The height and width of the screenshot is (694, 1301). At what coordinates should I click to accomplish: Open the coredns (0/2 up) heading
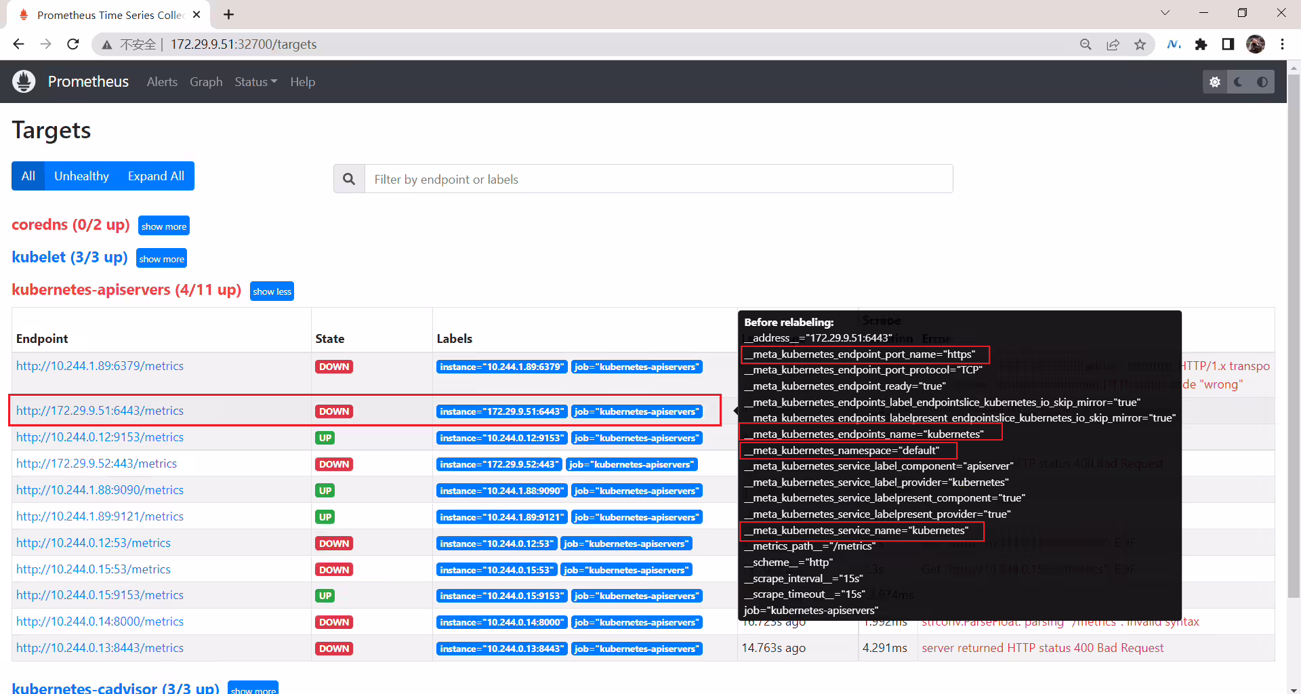pos(70,224)
